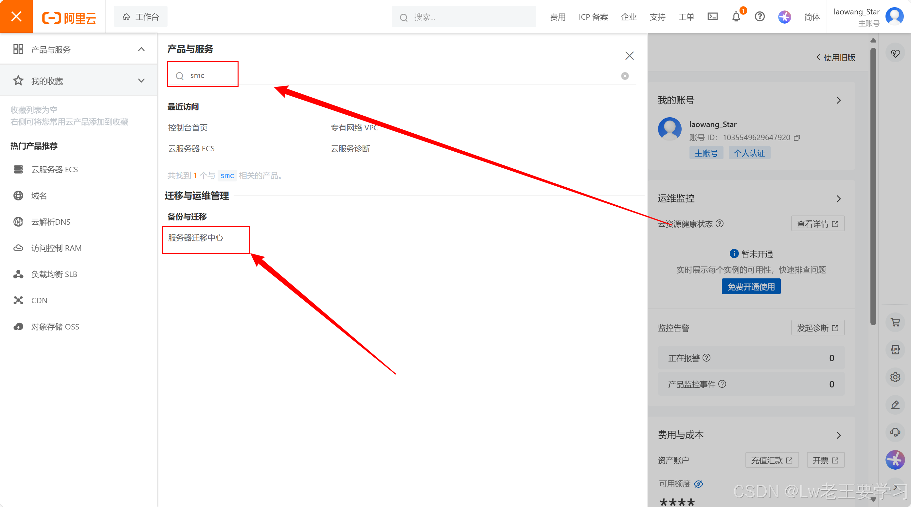Open recently visited 云服务器 ECS
911x507 pixels.
coord(191,148)
